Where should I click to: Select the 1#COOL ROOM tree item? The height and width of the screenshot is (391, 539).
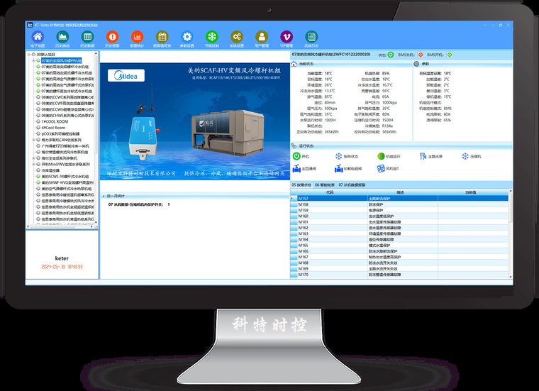pyautogui.click(x=55, y=122)
